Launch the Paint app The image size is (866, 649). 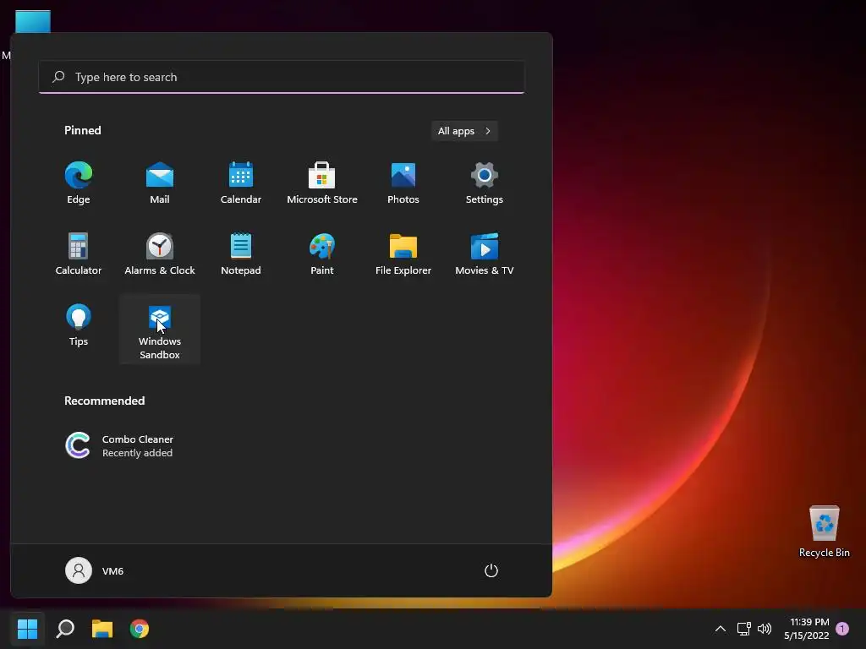[x=322, y=254]
